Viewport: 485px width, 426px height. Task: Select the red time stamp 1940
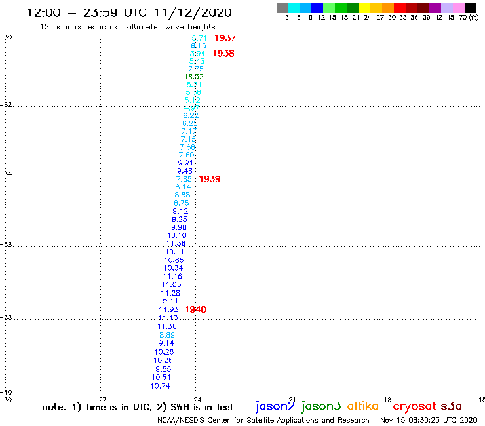196,309
